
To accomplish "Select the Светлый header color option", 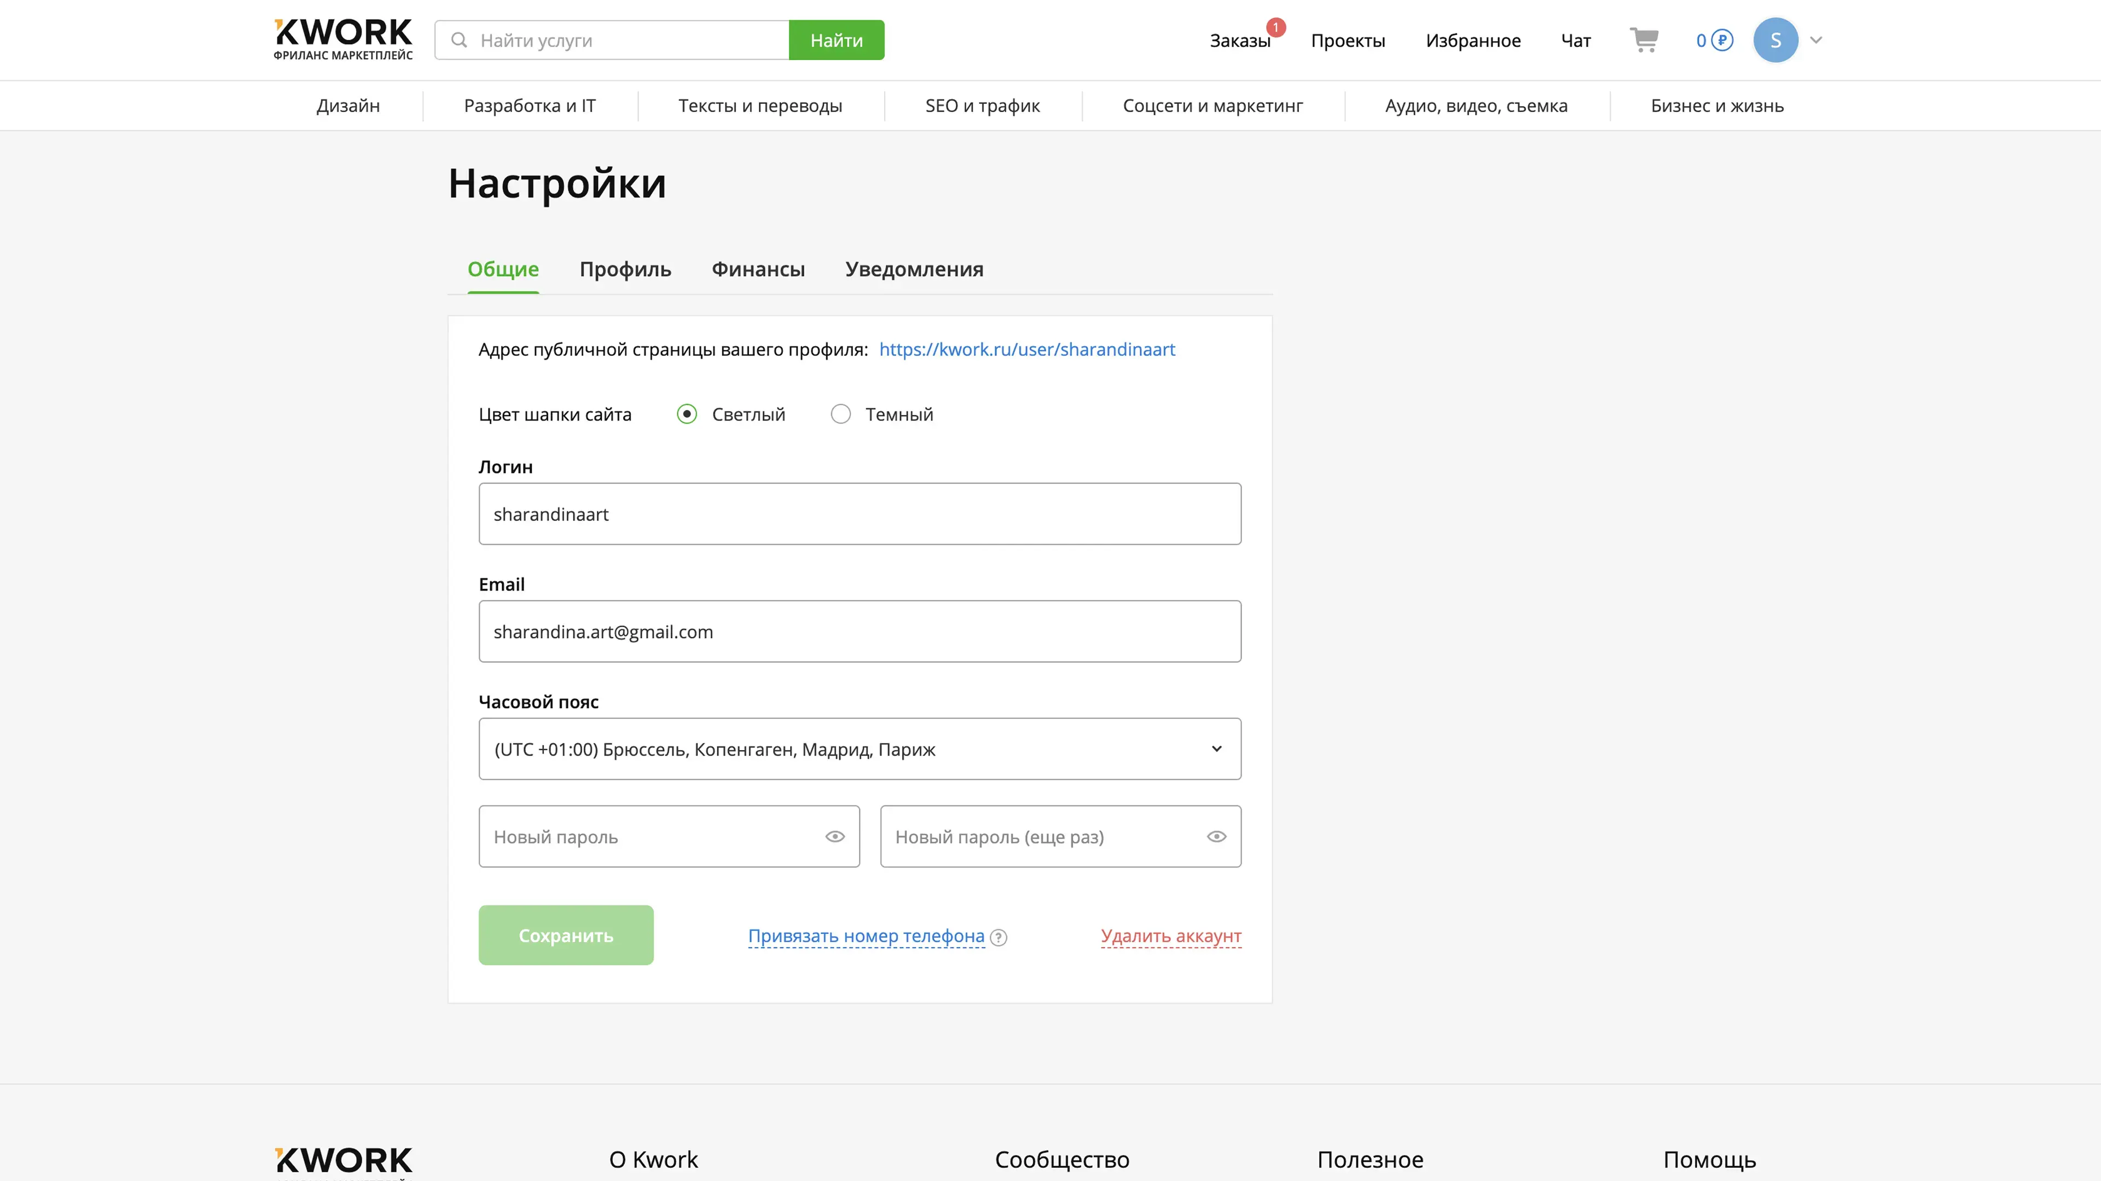I will click(687, 414).
